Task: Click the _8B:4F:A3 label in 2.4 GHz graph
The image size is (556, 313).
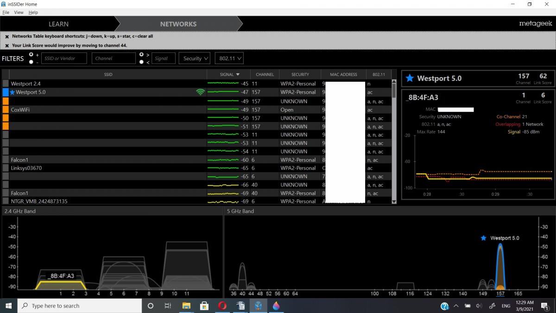Action: coord(61,276)
